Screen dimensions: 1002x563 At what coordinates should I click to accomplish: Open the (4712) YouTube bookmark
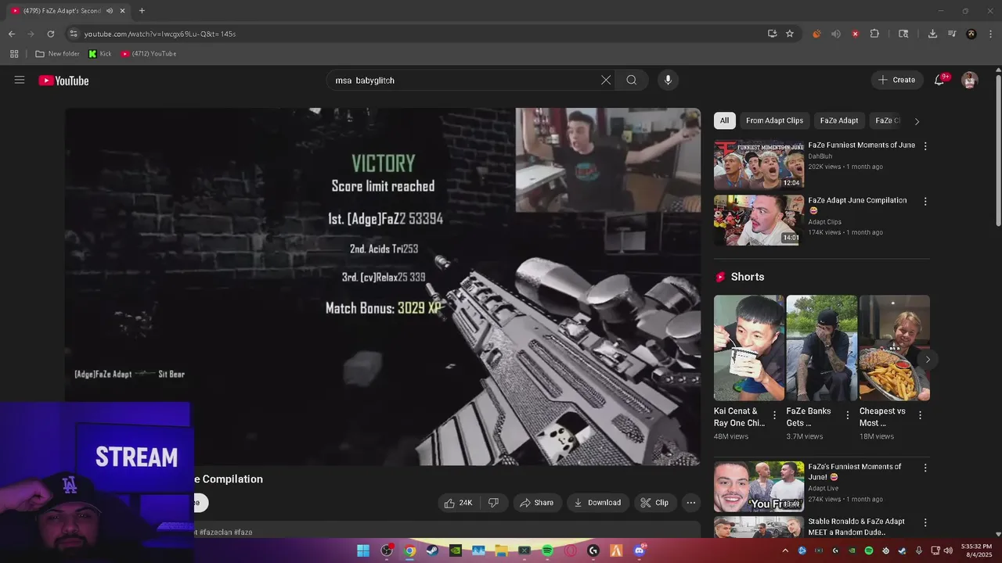click(149, 54)
